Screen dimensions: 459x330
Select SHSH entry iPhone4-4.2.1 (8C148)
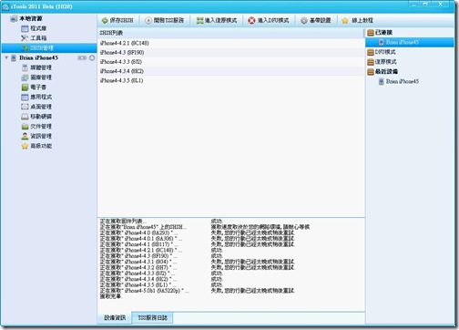[x=231, y=43]
